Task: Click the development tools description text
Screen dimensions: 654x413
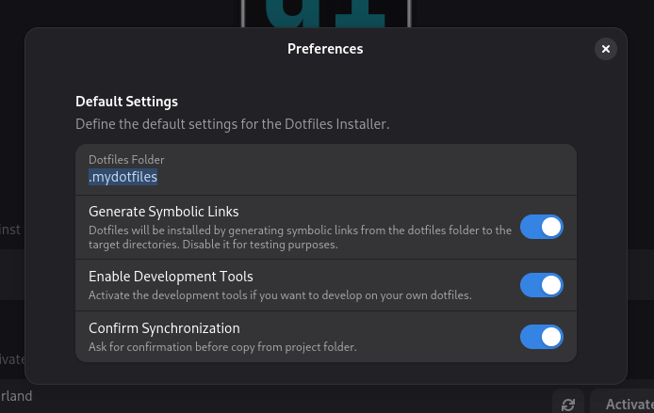Action: point(279,295)
